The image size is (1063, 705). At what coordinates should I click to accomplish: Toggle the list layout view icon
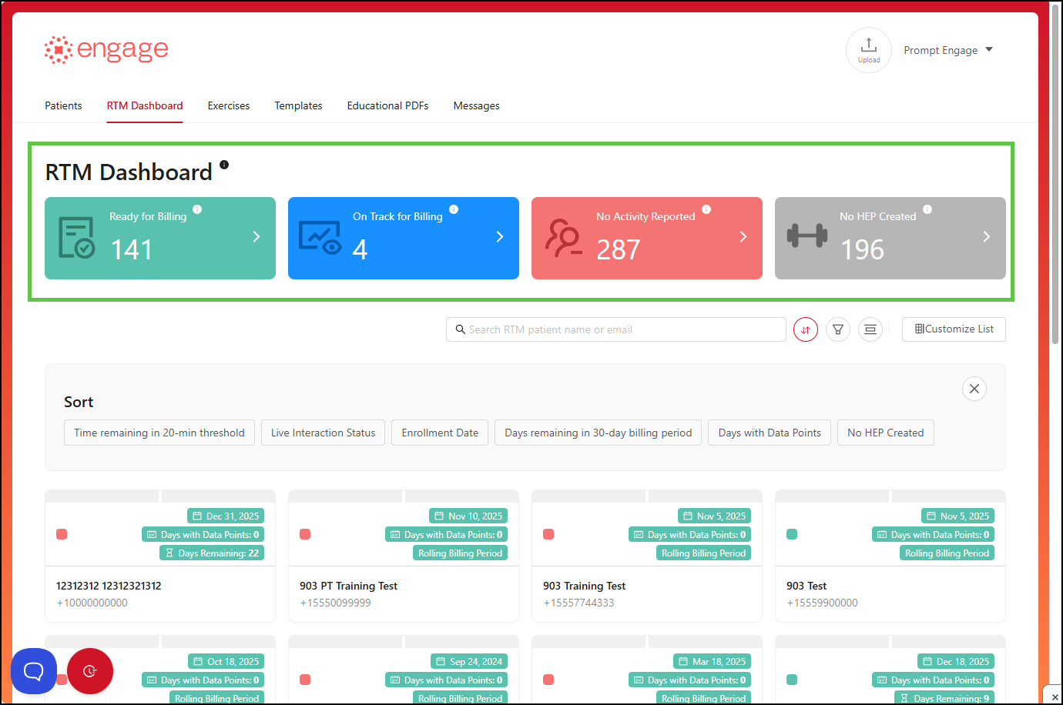point(870,329)
